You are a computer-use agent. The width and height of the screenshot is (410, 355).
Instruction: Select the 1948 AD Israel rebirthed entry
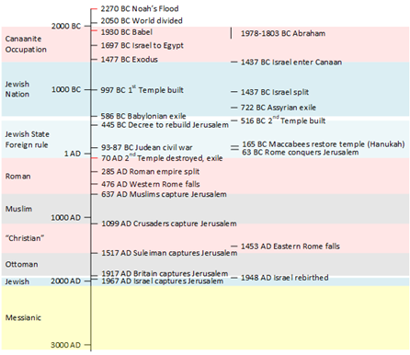click(284, 278)
